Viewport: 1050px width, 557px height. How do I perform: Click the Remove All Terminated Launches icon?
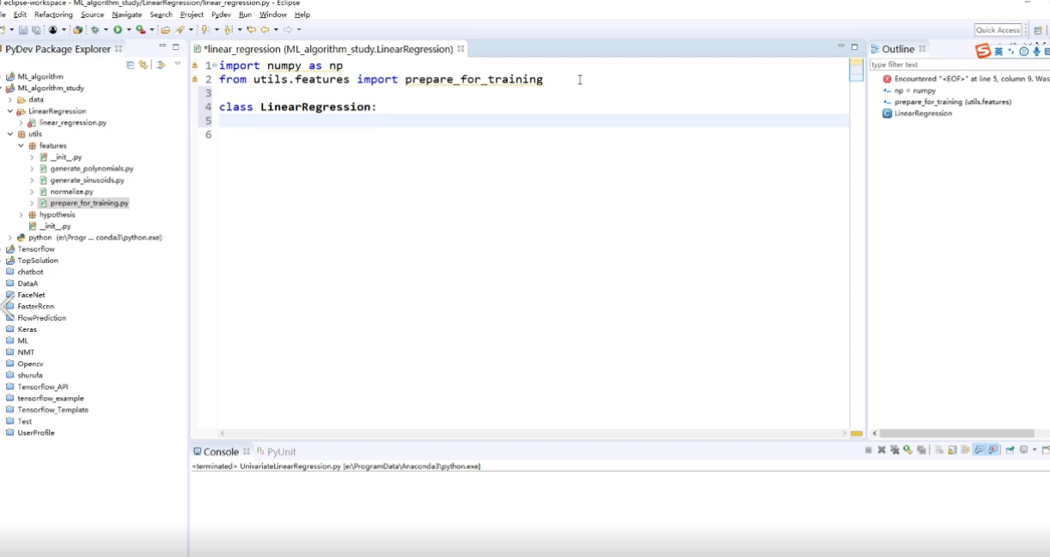[894, 450]
